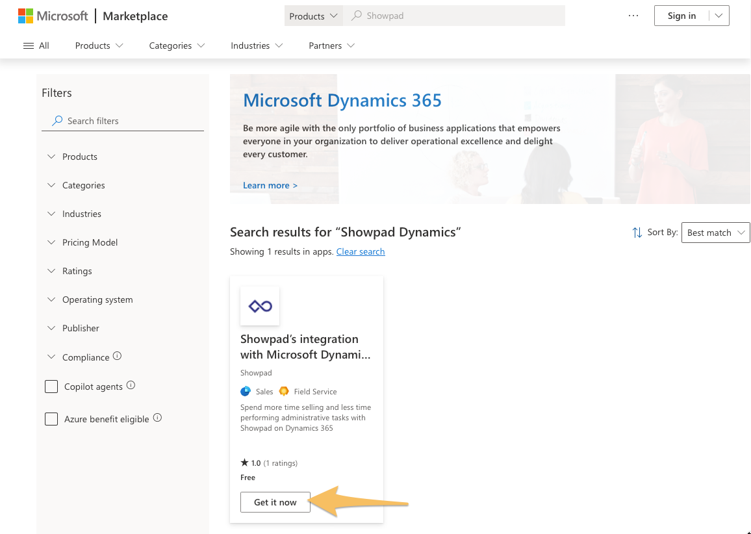Click the Azure benefit eligible info icon
Viewport: 751px width, 534px height.
pyautogui.click(x=157, y=418)
